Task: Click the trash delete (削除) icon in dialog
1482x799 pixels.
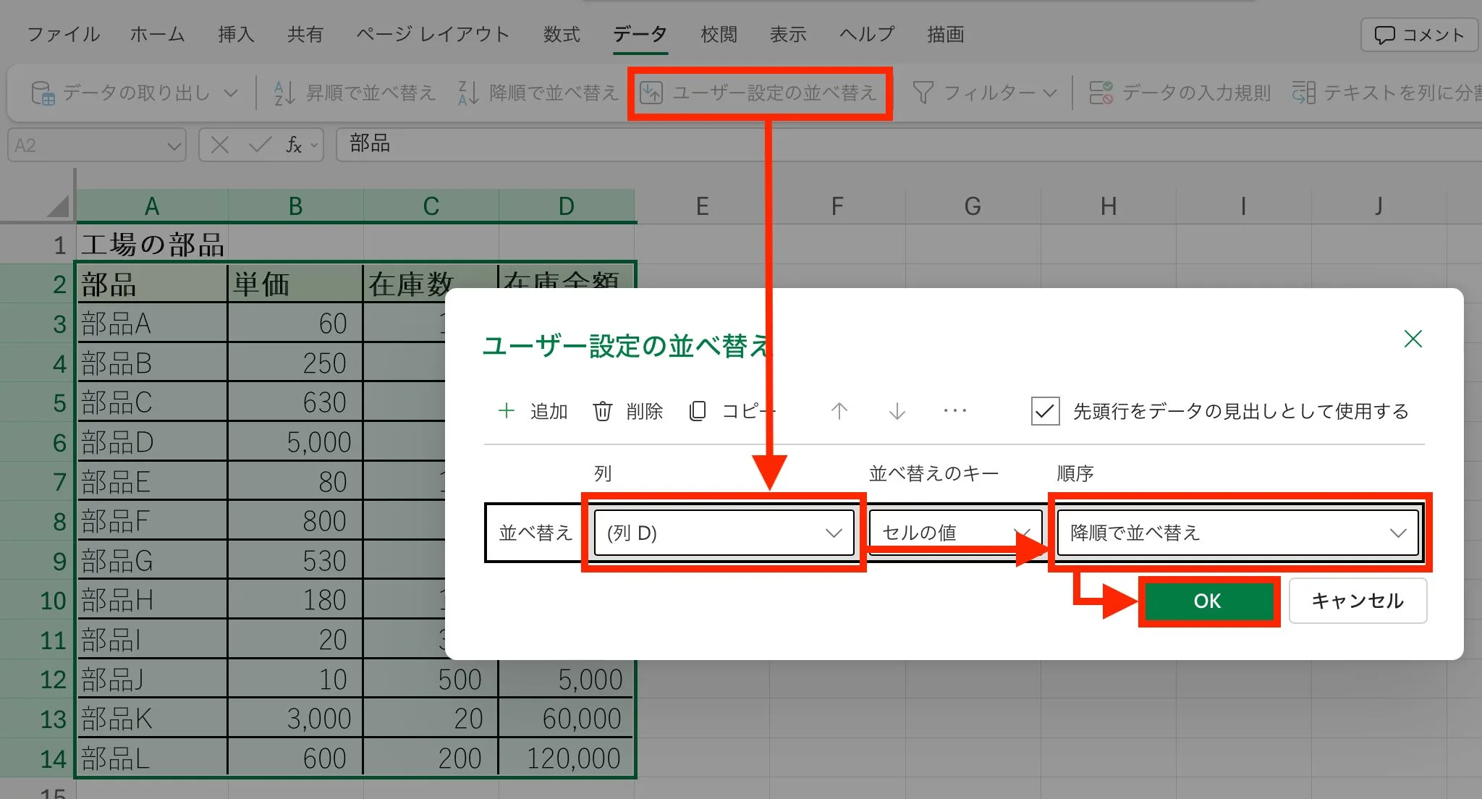Action: pyautogui.click(x=603, y=411)
